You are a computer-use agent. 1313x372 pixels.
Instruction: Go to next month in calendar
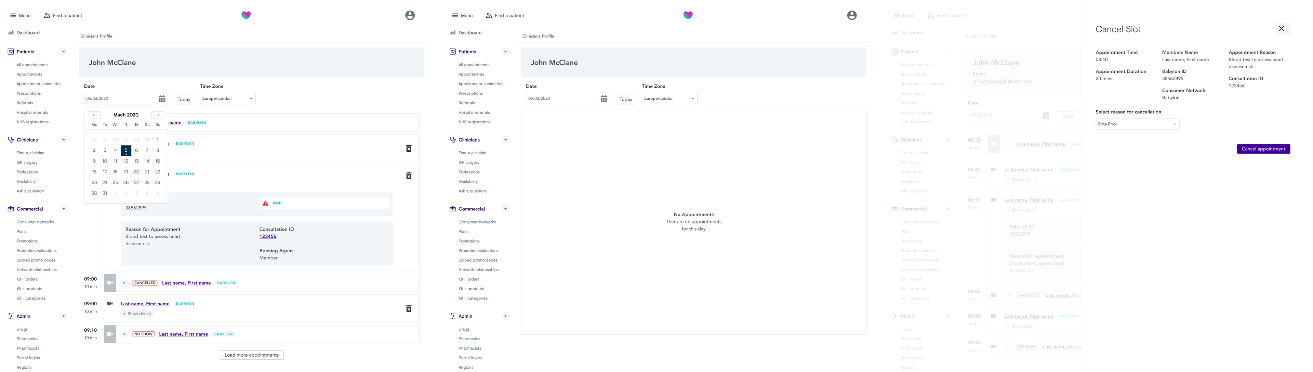point(158,115)
